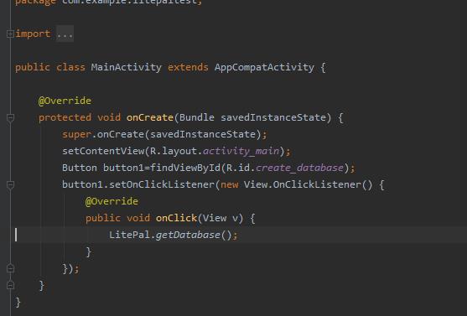Click the AppCompatActivity superclass reference
Screen dimensions: 467x316
pyautogui.click(x=264, y=67)
